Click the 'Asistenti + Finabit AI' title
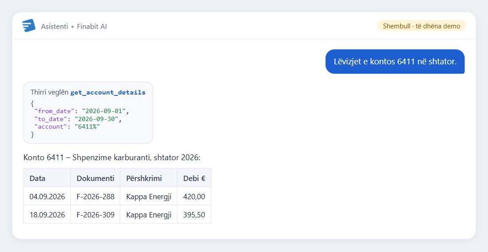This screenshot has width=488, height=252. pos(74,27)
